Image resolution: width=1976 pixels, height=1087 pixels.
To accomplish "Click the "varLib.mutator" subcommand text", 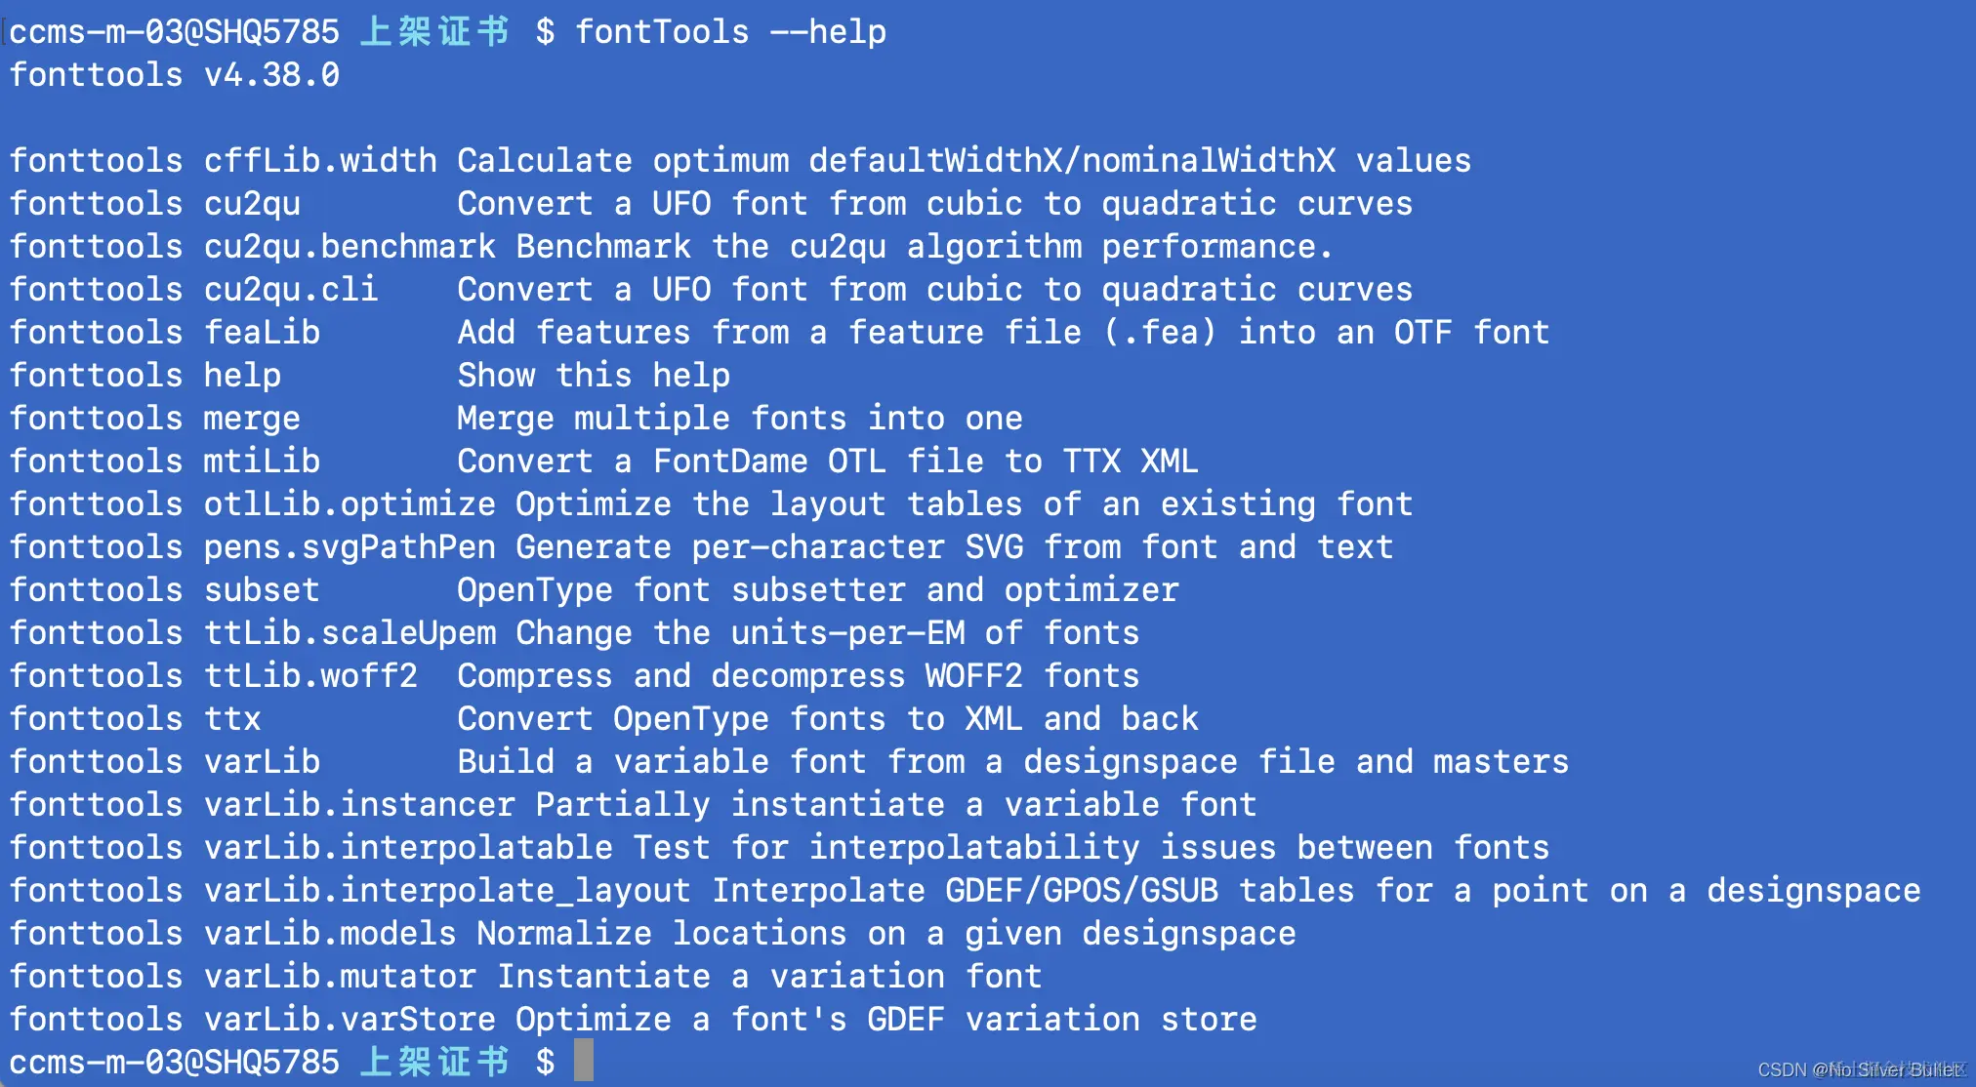I will (340, 977).
